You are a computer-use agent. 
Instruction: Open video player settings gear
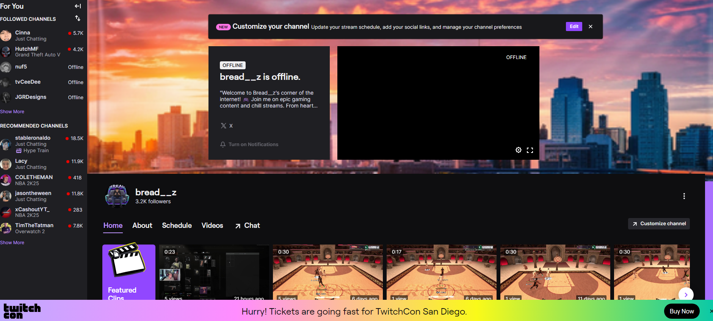click(518, 150)
